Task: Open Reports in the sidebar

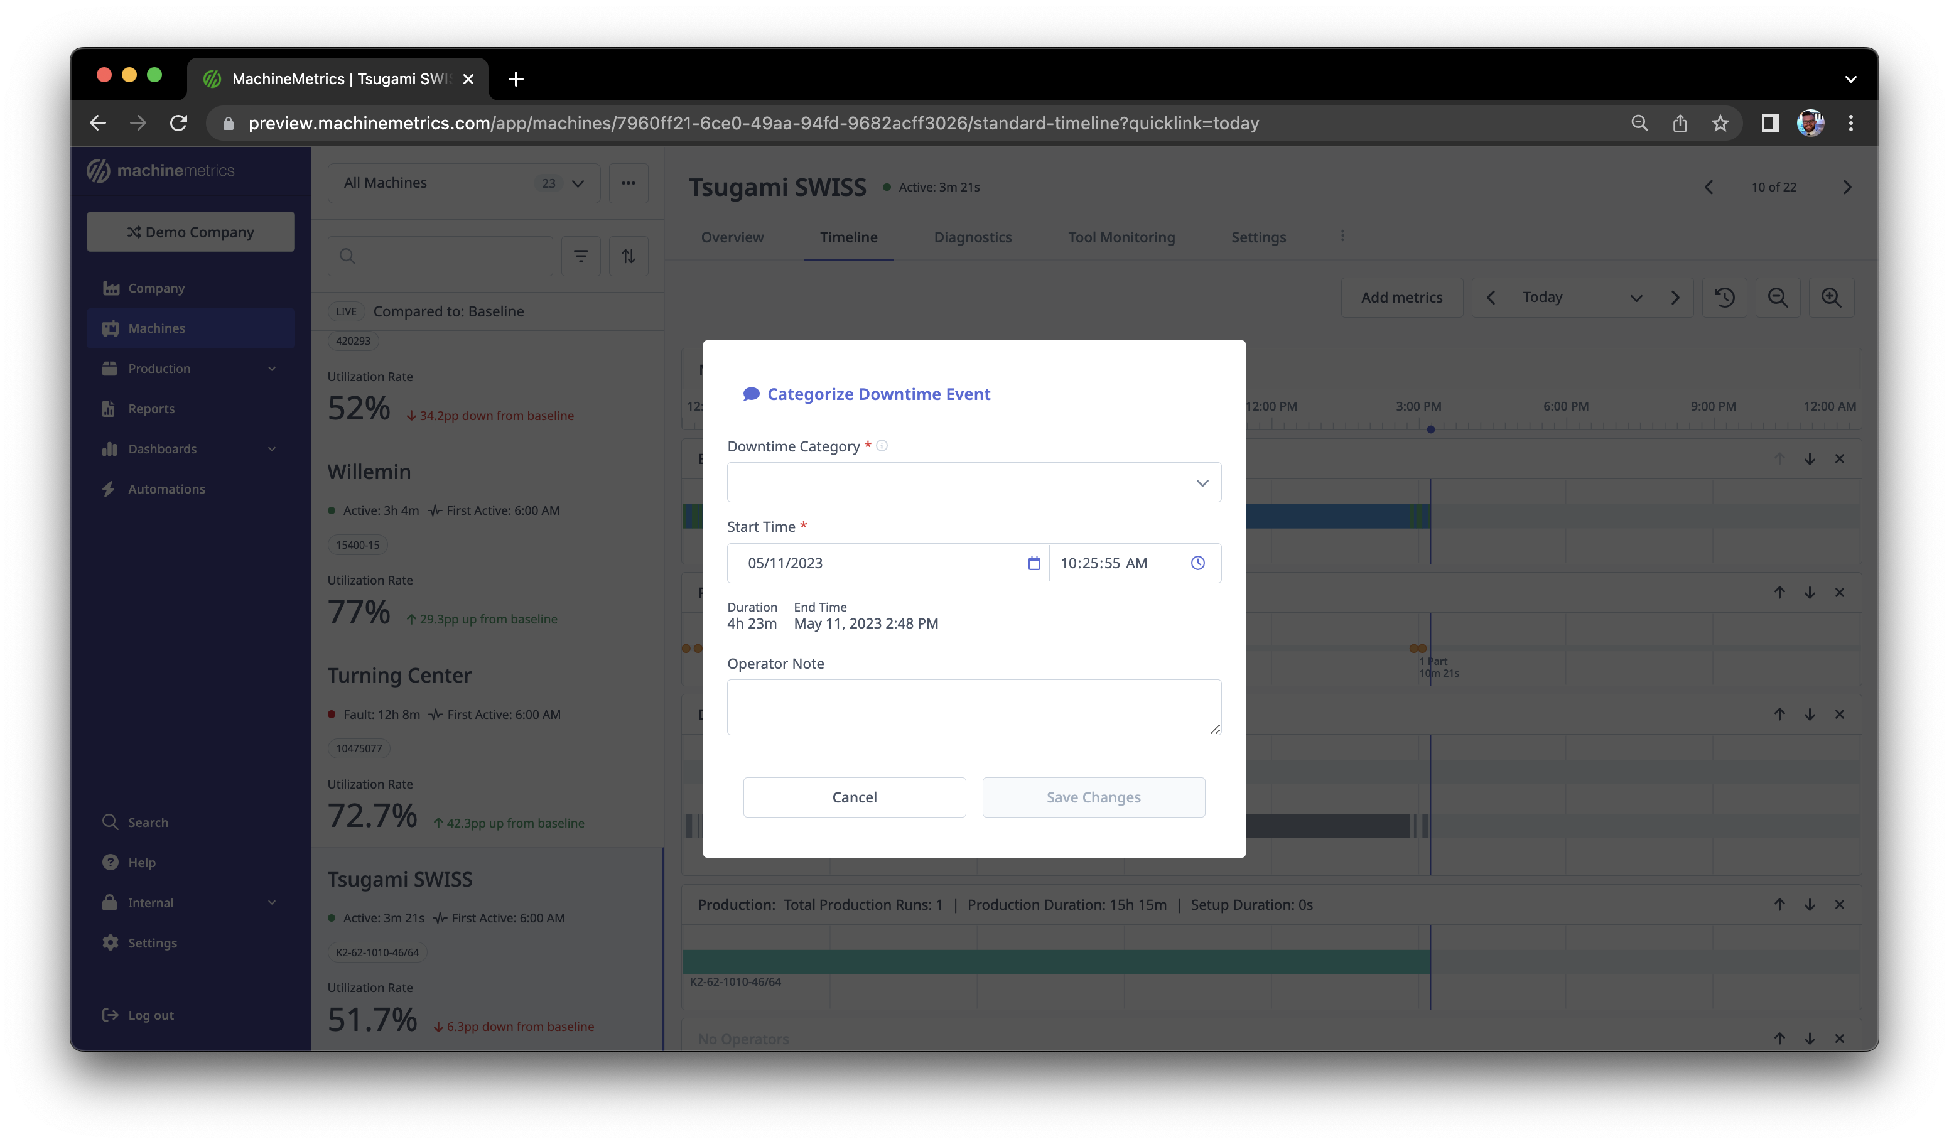Action: (x=190, y=408)
